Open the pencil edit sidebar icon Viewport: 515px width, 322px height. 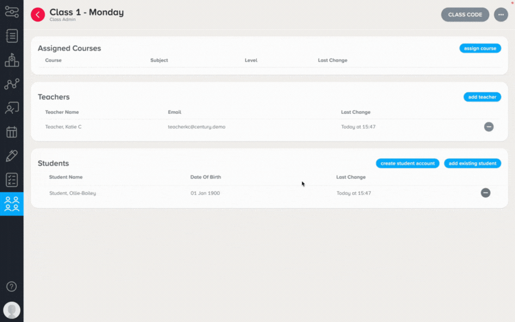coord(12,156)
